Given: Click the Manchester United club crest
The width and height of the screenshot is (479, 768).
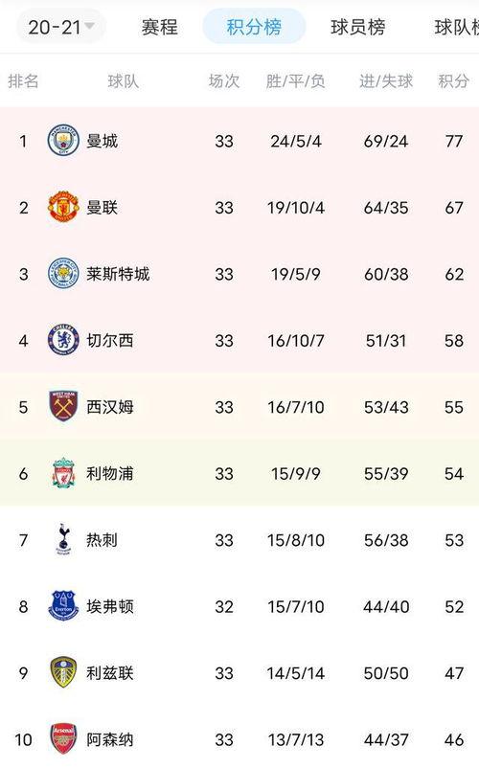Looking at the screenshot, I should [63, 207].
